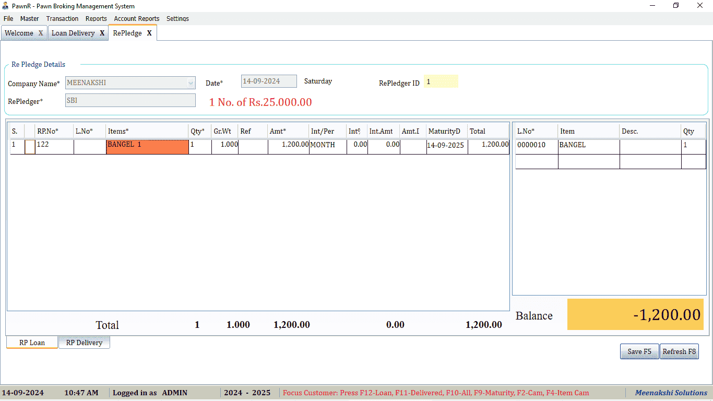The width and height of the screenshot is (713, 401).
Task: Tick the checkbox in row 1
Action: coord(30,147)
